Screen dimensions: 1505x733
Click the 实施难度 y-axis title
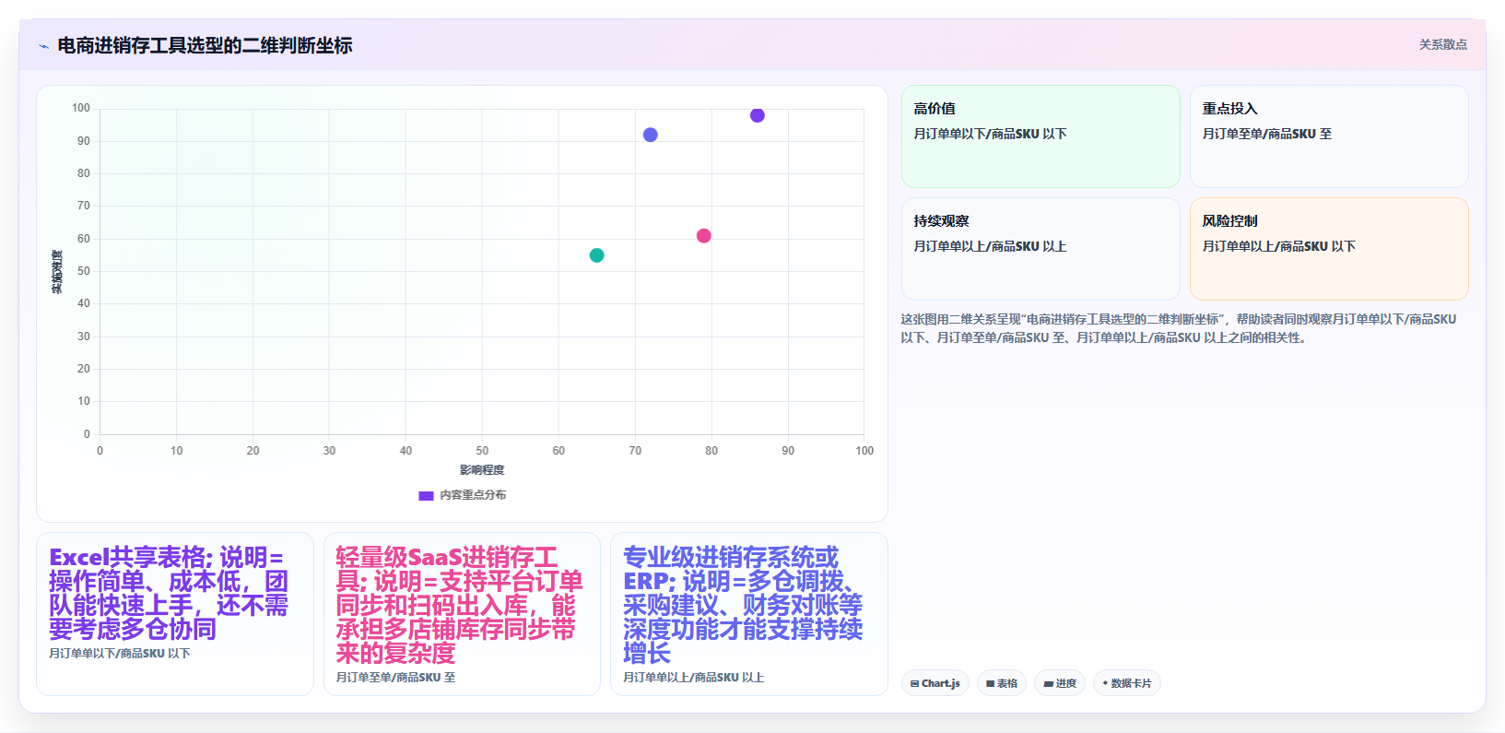[x=57, y=272]
